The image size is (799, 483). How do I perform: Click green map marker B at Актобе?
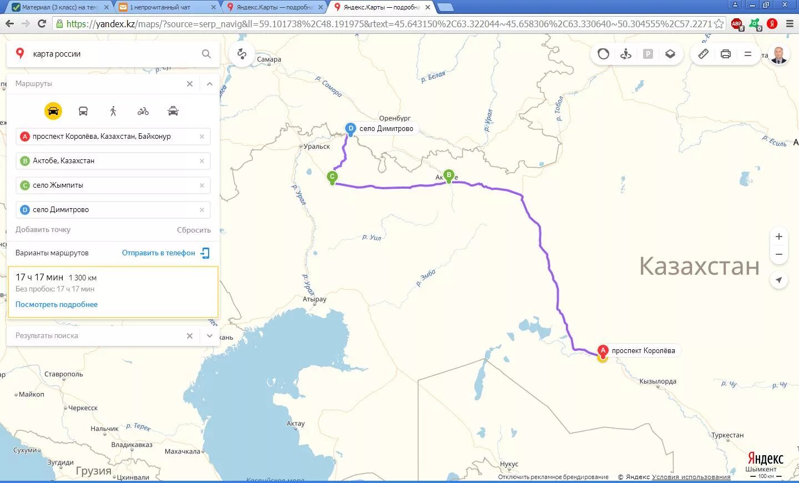coord(449,176)
